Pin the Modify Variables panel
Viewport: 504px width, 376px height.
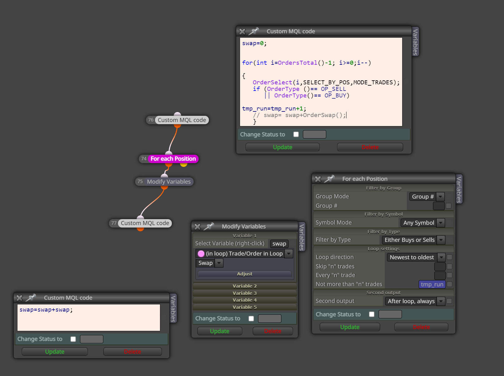click(209, 226)
